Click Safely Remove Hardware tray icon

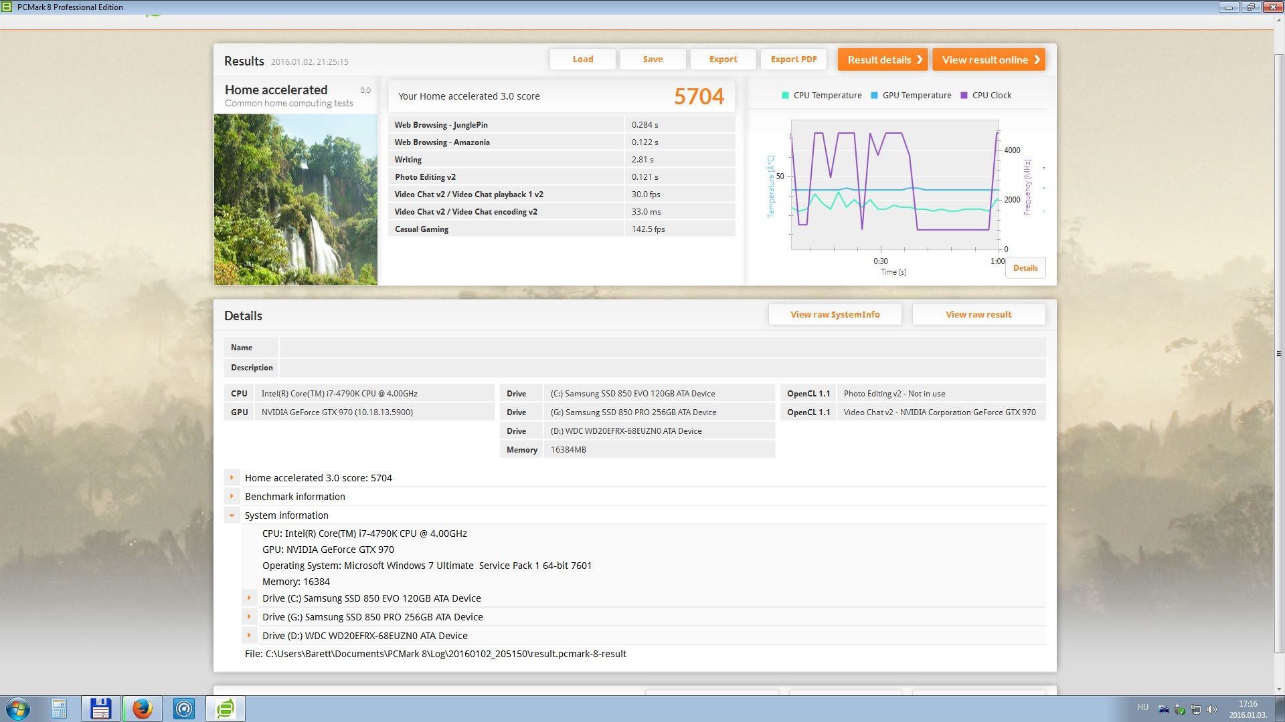[1180, 709]
